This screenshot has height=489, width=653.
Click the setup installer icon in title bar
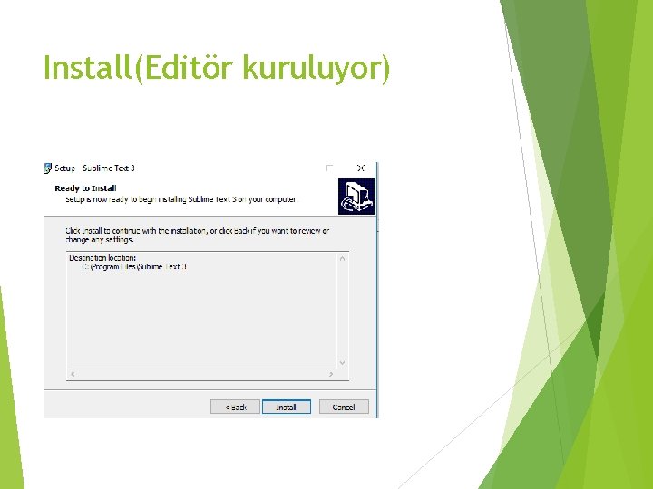click(x=47, y=168)
